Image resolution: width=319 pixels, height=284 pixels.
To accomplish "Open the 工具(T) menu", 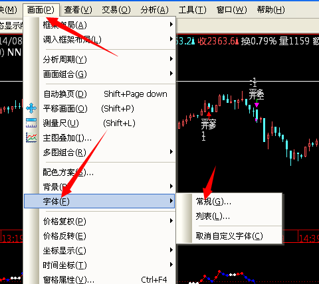I will coord(193,10).
